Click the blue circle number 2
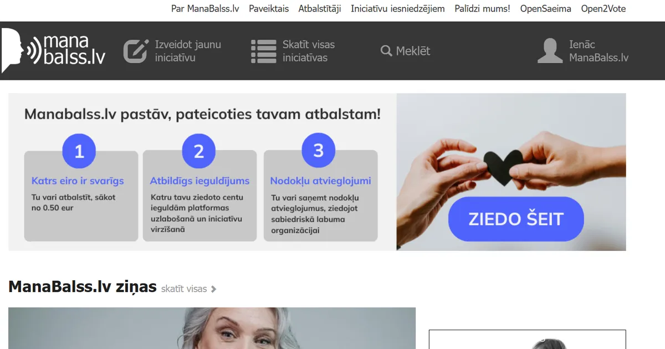The image size is (665, 349). 199,151
